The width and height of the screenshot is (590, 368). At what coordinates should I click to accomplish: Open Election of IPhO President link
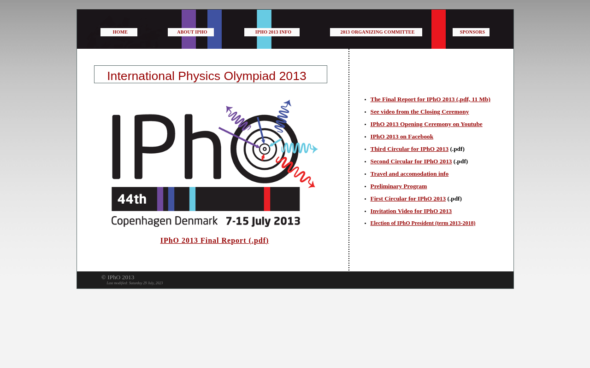tap(423, 224)
